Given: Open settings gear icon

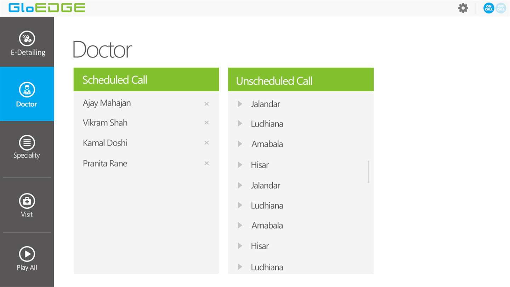Looking at the screenshot, I should 463,8.
